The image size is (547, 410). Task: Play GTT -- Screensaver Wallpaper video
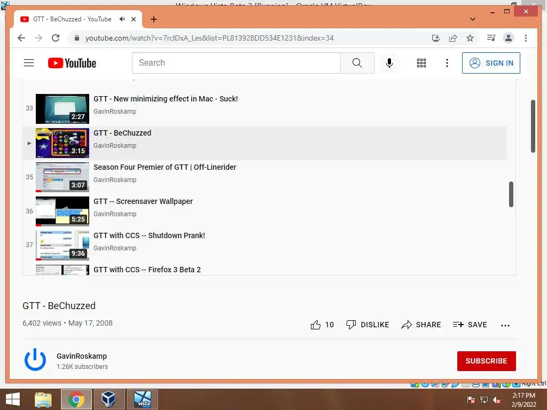(143, 201)
